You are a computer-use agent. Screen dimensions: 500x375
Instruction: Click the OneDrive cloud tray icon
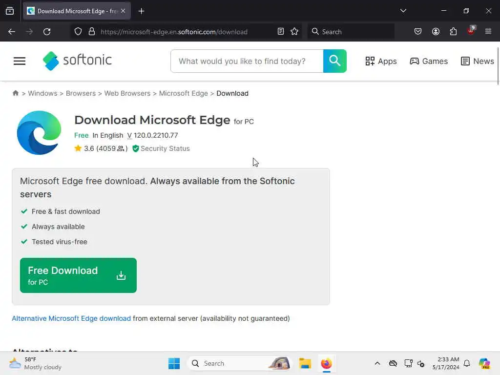pos(393,363)
